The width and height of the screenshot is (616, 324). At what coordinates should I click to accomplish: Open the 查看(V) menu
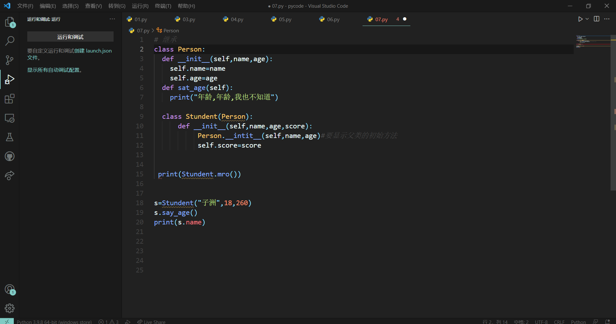(x=93, y=6)
